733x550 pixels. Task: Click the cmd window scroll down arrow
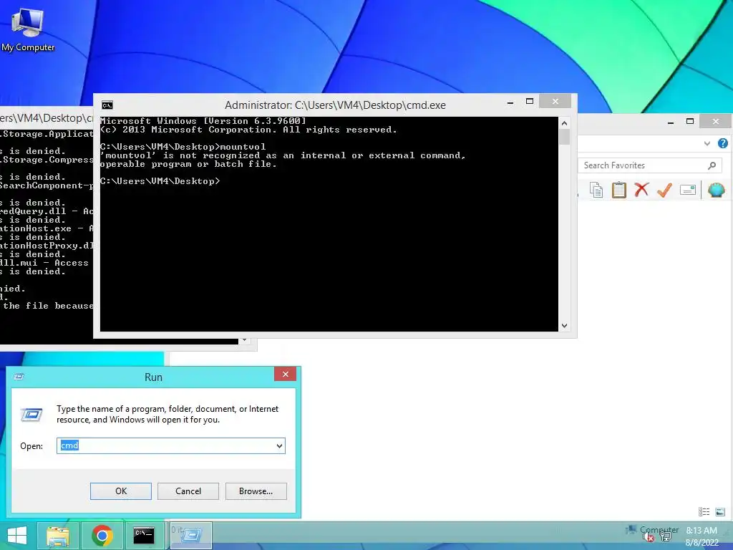tap(564, 326)
